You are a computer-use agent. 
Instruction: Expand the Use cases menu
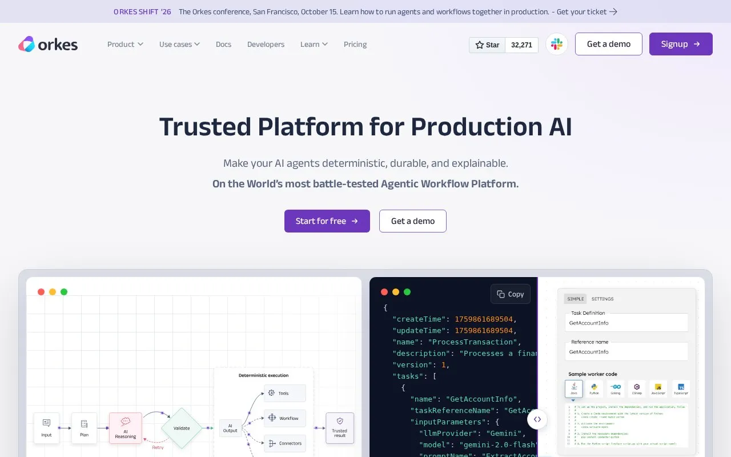(179, 45)
